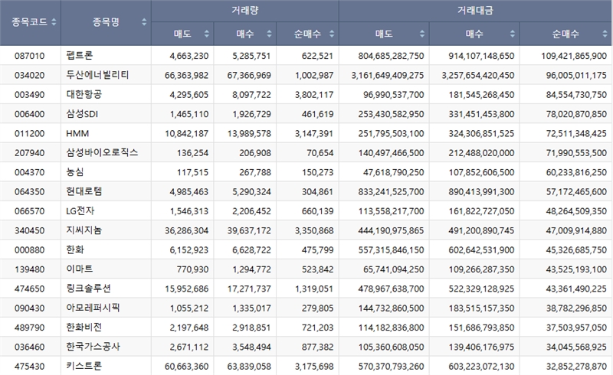The image size is (613, 375).
Task: Select stock name 현대로템
Action: coord(84,191)
